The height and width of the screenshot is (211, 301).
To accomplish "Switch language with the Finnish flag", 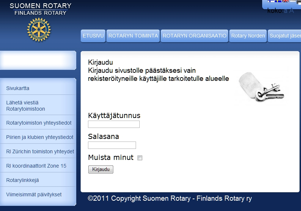I will (271, 1).
